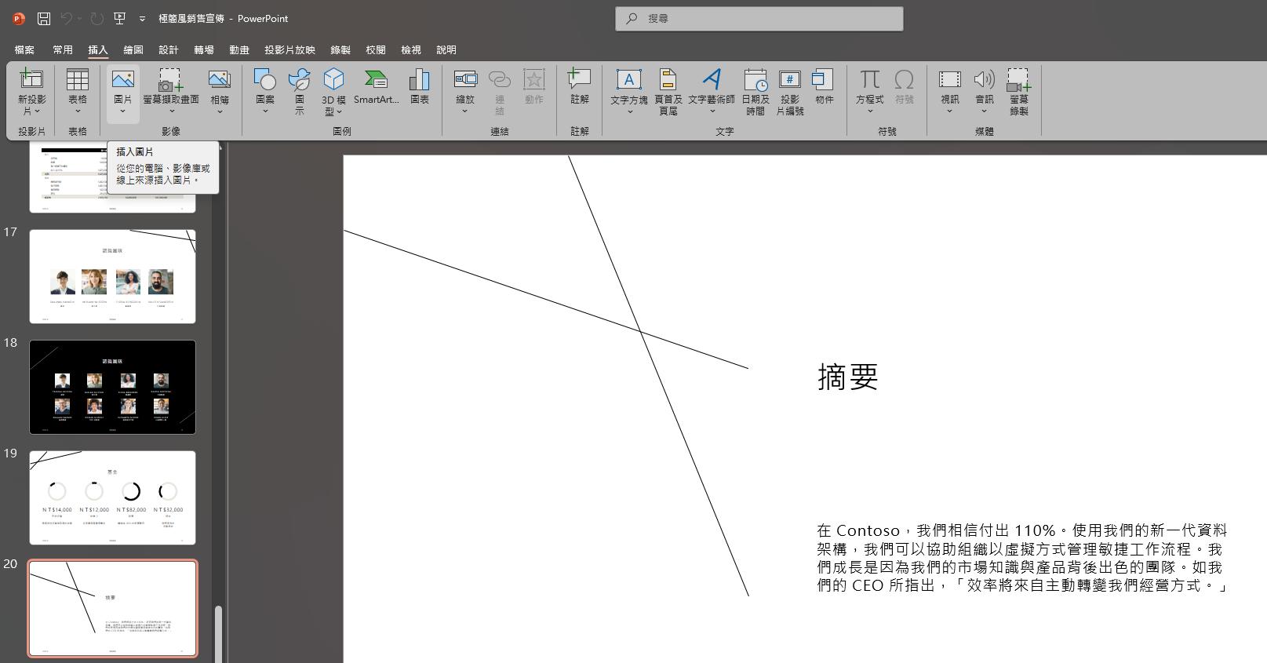The image size is (1267, 663).
Task: Switch to the Animations (動畫) tab
Action: click(x=239, y=49)
